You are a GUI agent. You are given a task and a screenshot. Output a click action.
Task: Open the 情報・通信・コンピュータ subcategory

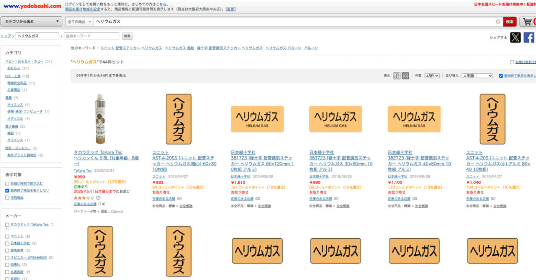25,111
